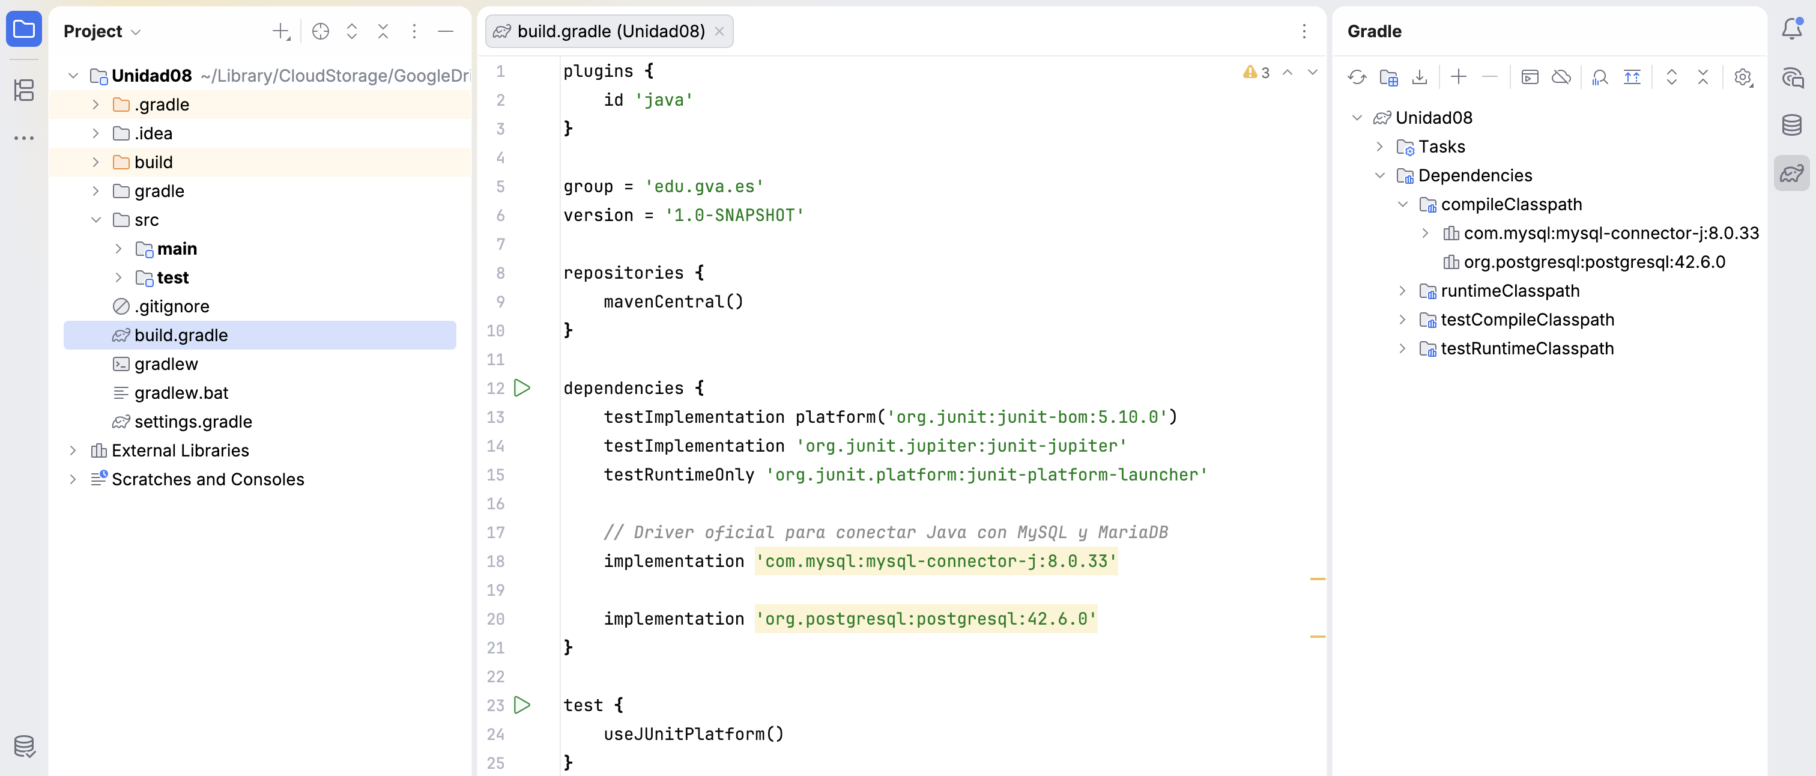Image resolution: width=1816 pixels, height=776 pixels.
Task: Open Project panel options menu
Action: 414,31
